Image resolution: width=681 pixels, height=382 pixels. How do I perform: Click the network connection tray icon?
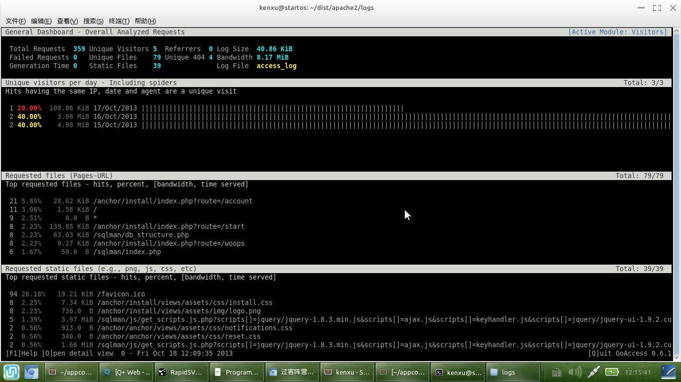(593, 372)
